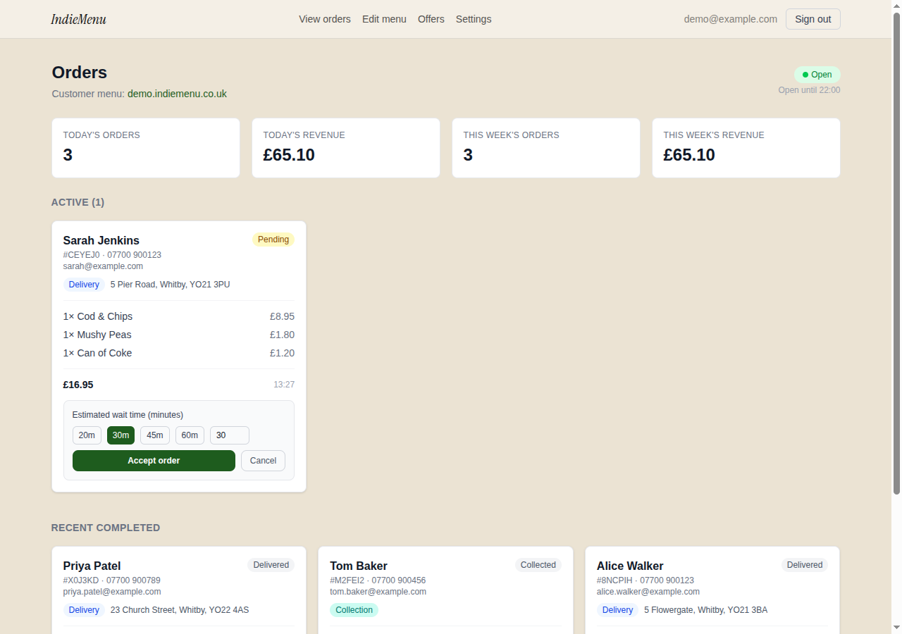Click the scrollbar down arrow

point(896,628)
